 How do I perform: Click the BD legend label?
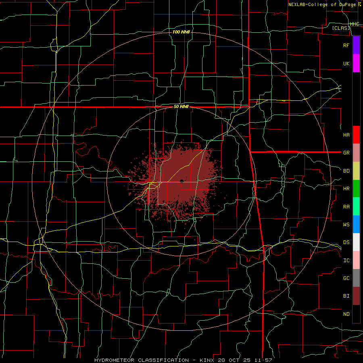(346, 171)
